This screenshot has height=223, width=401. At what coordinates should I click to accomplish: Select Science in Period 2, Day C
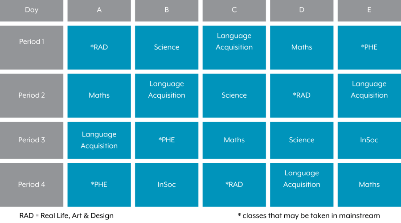tap(234, 95)
